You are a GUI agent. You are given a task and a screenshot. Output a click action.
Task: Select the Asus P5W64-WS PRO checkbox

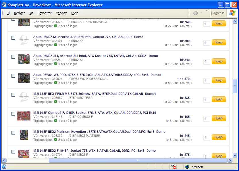pos(14,76)
